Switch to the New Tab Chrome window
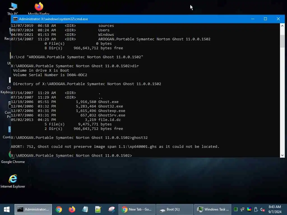Viewport: 287px width, 215px height. pos(137,209)
